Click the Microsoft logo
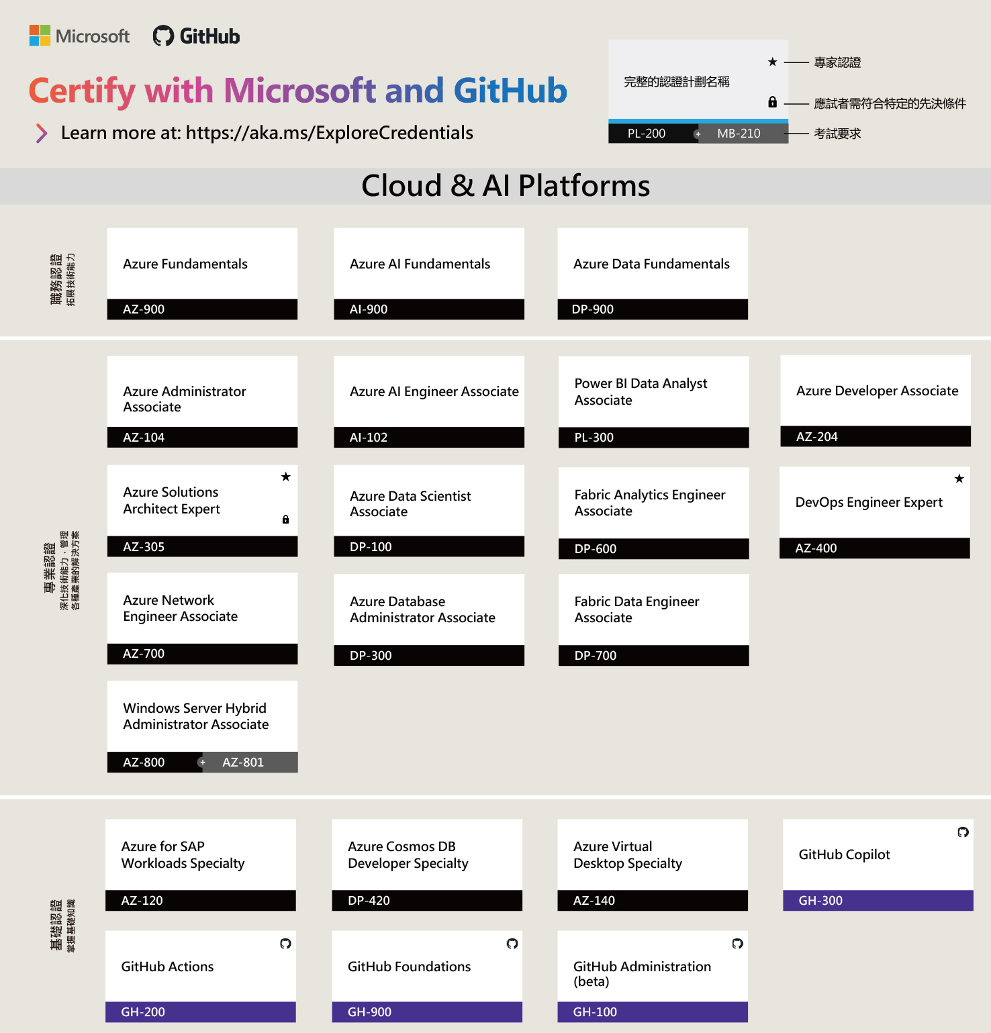Image resolution: width=991 pixels, height=1033 pixels. (x=79, y=36)
